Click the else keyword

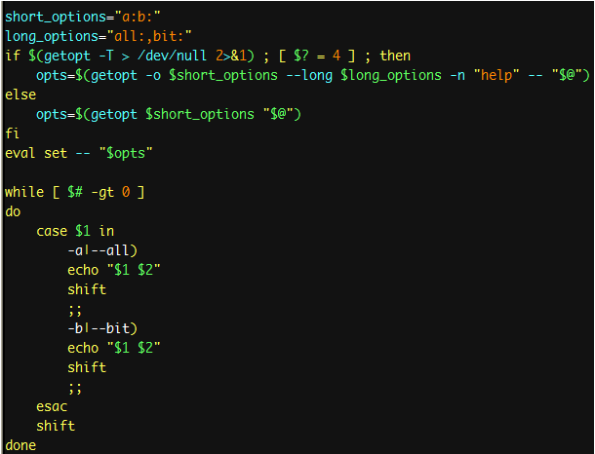coord(20,95)
